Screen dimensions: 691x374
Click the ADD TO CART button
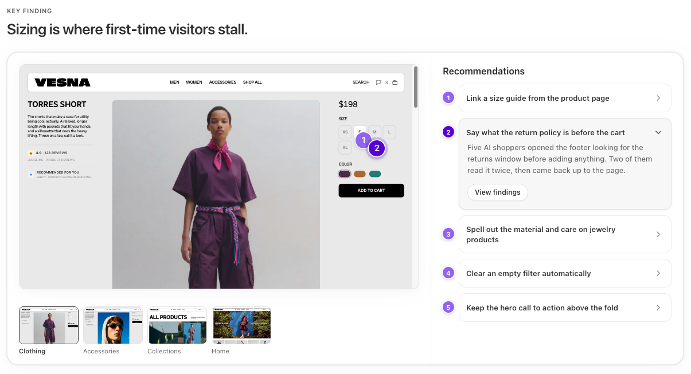tap(372, 191)
